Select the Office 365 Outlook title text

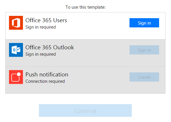[50, 47]
